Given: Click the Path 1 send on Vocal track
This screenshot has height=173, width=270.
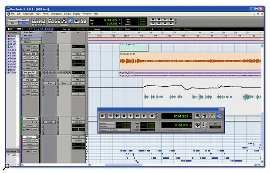Looking at the screenshot, I should click(64, 83).
